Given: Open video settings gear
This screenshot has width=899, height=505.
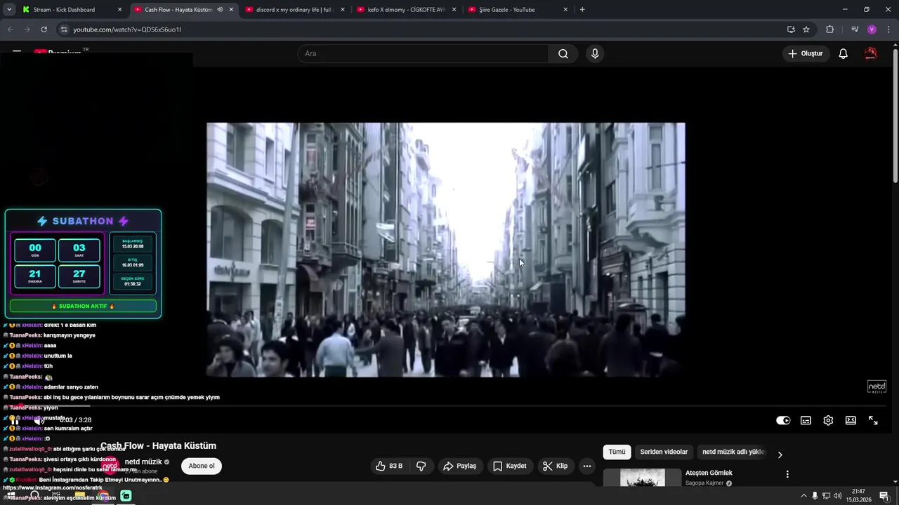Looking at the screenshot, I should [828, 420].
